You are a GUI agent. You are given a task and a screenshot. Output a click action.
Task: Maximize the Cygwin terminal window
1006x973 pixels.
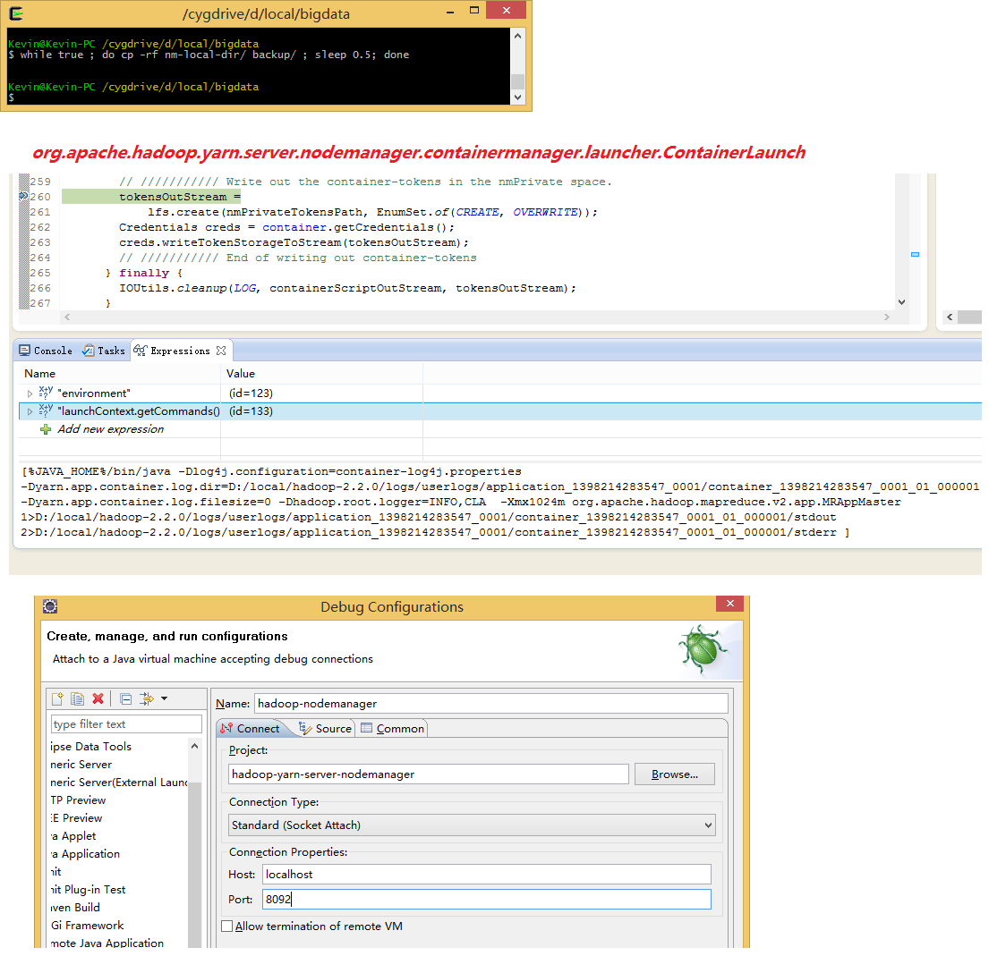(x=474, y=10)
